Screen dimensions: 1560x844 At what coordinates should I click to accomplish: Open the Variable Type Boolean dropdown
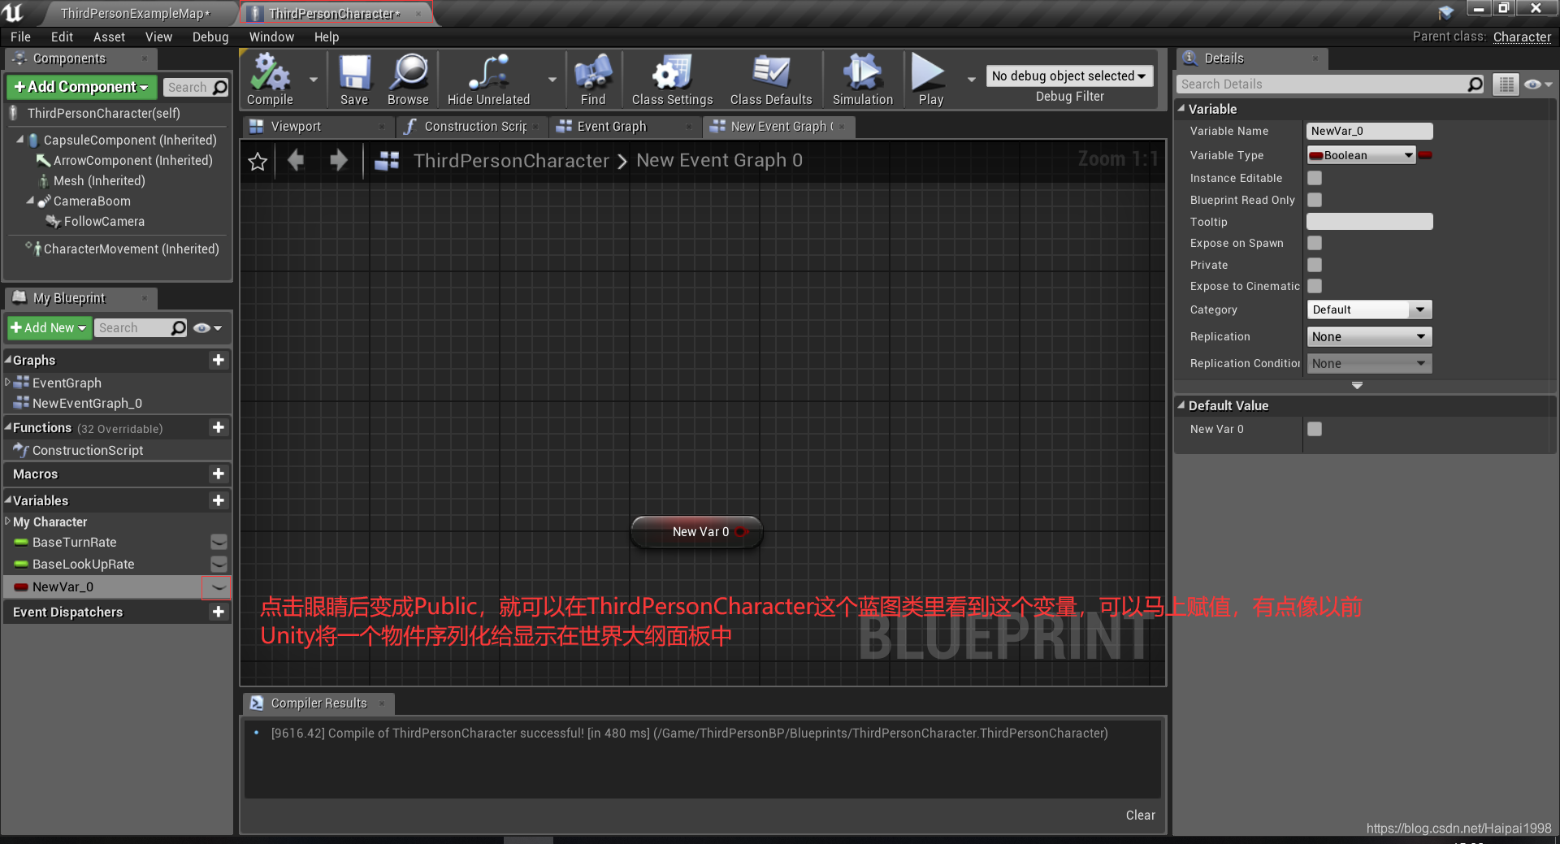pyautogui.click(x=1361, y=155)
